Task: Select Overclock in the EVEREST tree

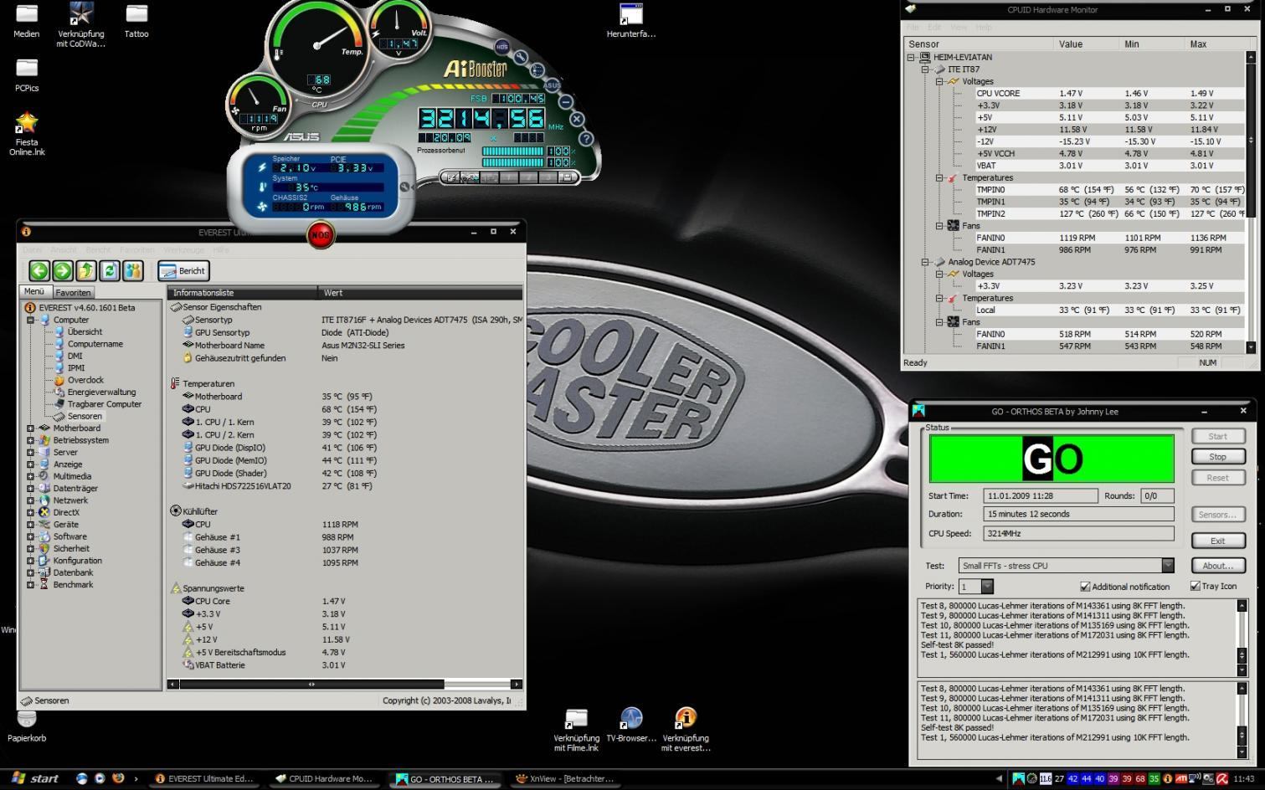Action: point(85,380)
